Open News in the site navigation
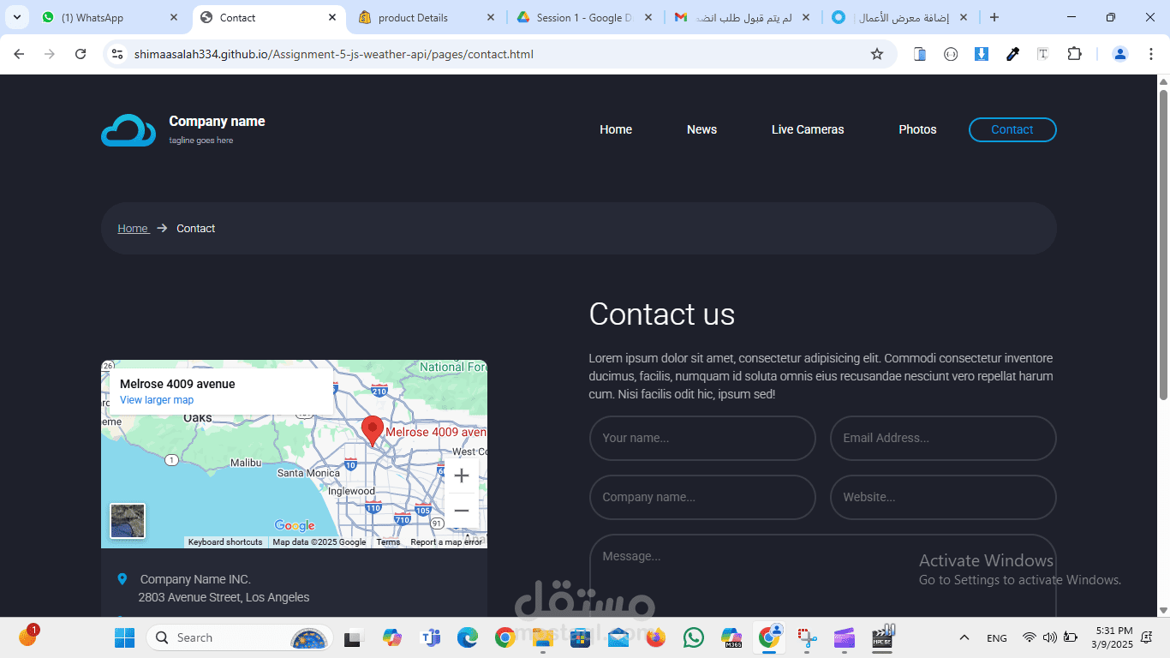This screenshot has height=658, width=1170. [x=701, y=129]
